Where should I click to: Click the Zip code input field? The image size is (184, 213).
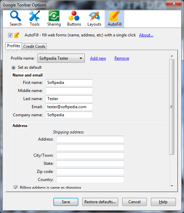coord(90,172)
